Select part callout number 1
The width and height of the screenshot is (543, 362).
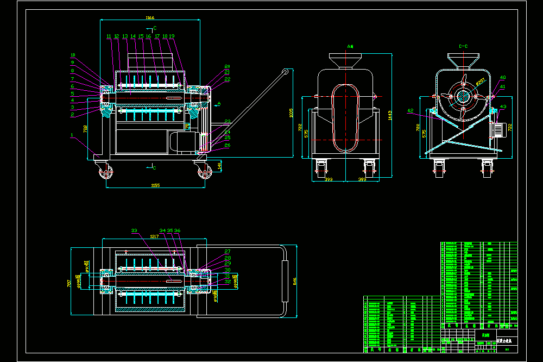(72, 135)
